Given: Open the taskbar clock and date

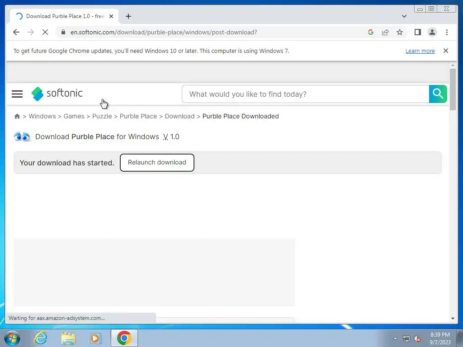Looking at the screenshot, I should click(x=440, y=338).
